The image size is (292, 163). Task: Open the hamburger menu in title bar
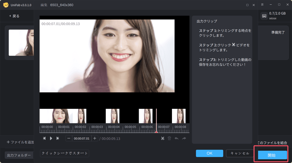point(273,5)
